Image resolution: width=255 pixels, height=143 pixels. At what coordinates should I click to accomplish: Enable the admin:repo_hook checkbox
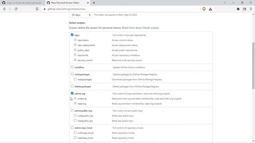72,128
